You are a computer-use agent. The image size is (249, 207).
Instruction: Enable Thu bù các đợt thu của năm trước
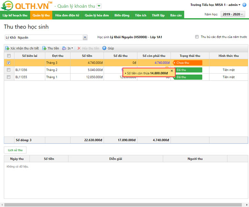click(197, 37)
